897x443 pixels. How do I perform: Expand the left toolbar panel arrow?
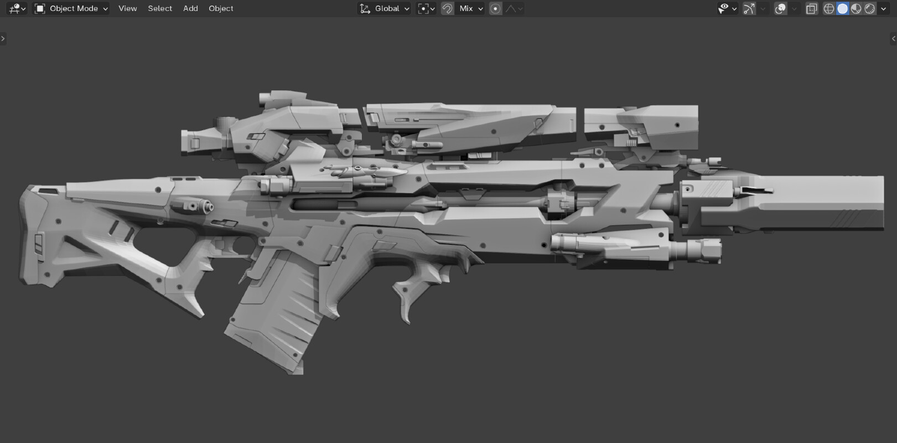3,38
